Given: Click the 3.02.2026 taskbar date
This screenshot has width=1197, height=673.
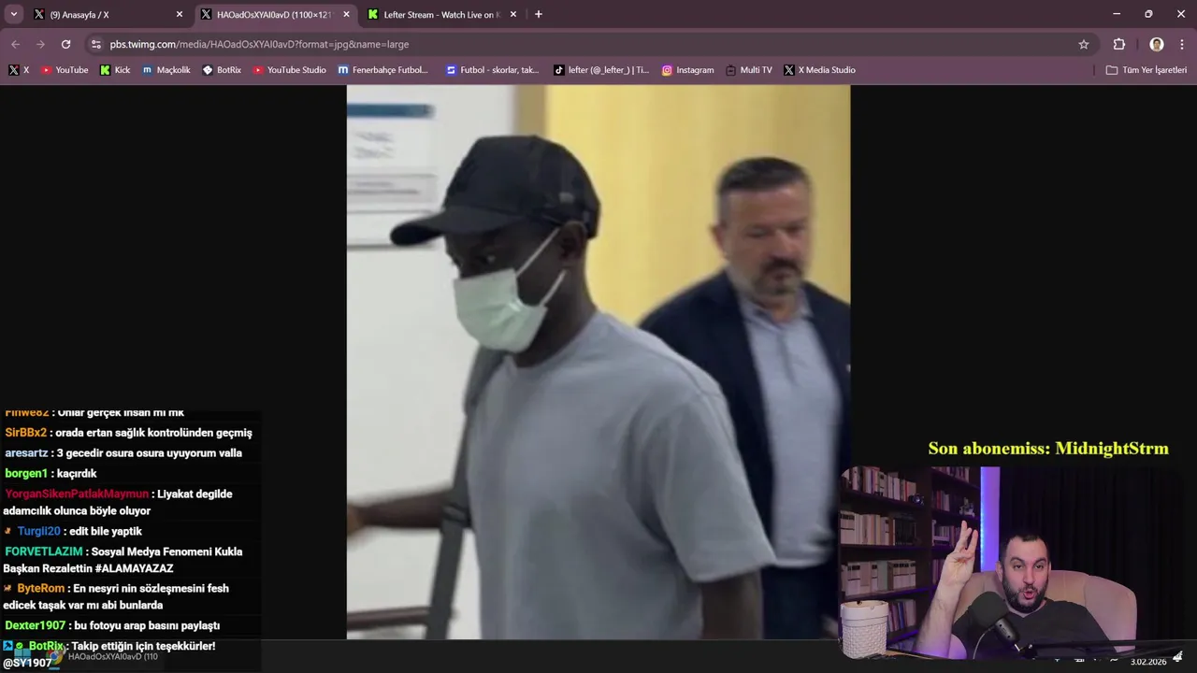Looking at the screenshot, I should (x=1148, y=662).
